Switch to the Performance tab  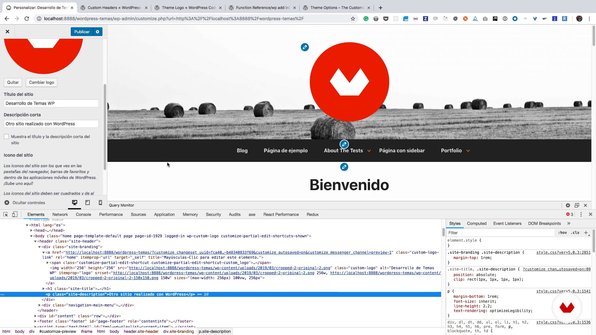tap(111, 214)
